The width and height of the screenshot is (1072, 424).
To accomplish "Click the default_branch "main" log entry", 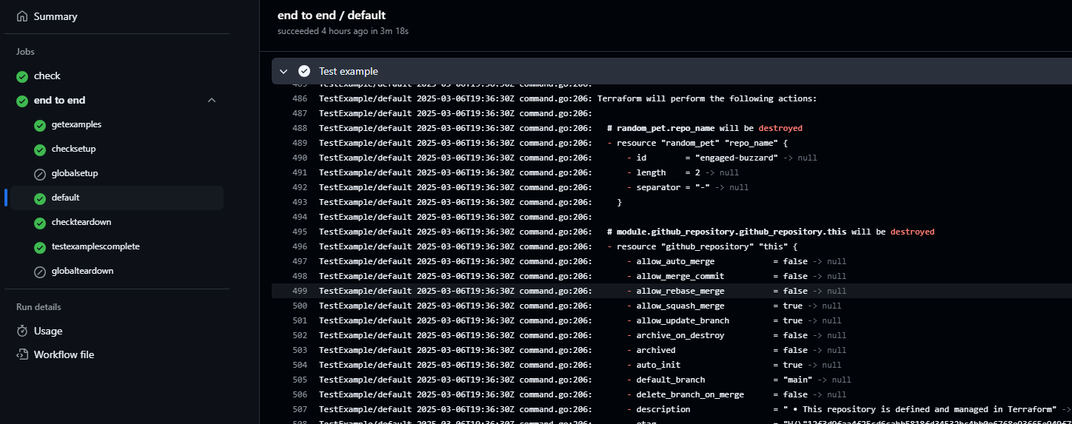I will tap(671, 380).
